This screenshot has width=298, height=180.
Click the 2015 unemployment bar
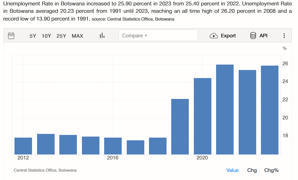tap(91, 145)
